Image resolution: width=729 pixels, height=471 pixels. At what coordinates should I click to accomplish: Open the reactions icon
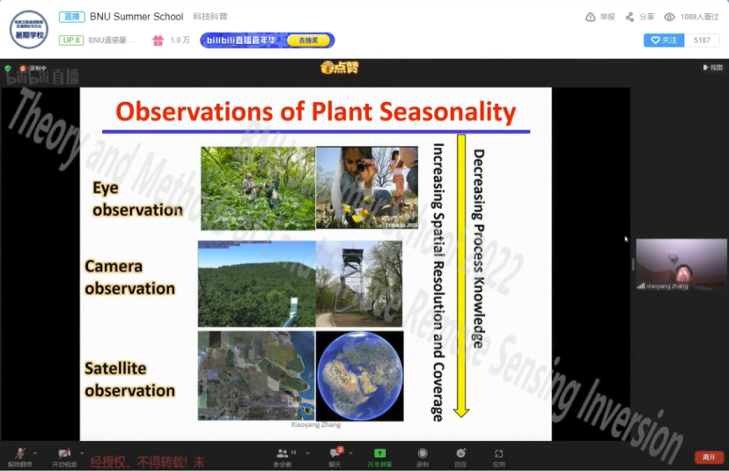[460, 454]
